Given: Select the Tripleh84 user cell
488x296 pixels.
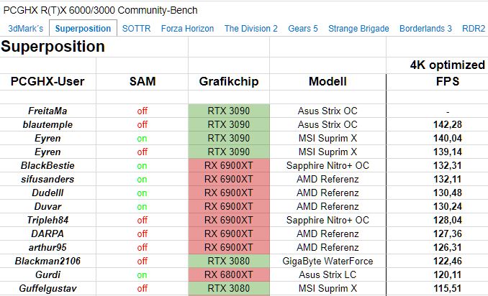Looking at the screenshot, I should click(x=48, y=221).
